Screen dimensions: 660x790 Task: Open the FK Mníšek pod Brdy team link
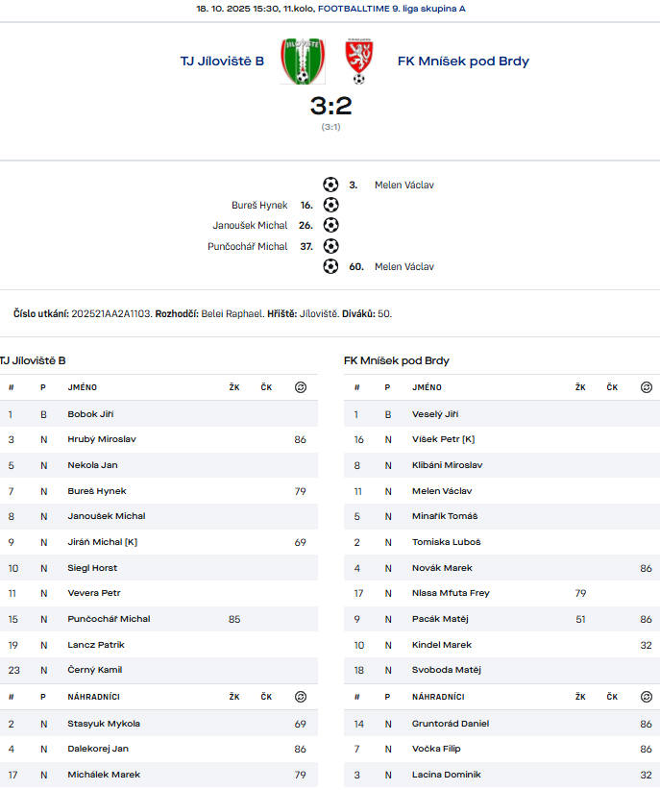click(463, 61)
